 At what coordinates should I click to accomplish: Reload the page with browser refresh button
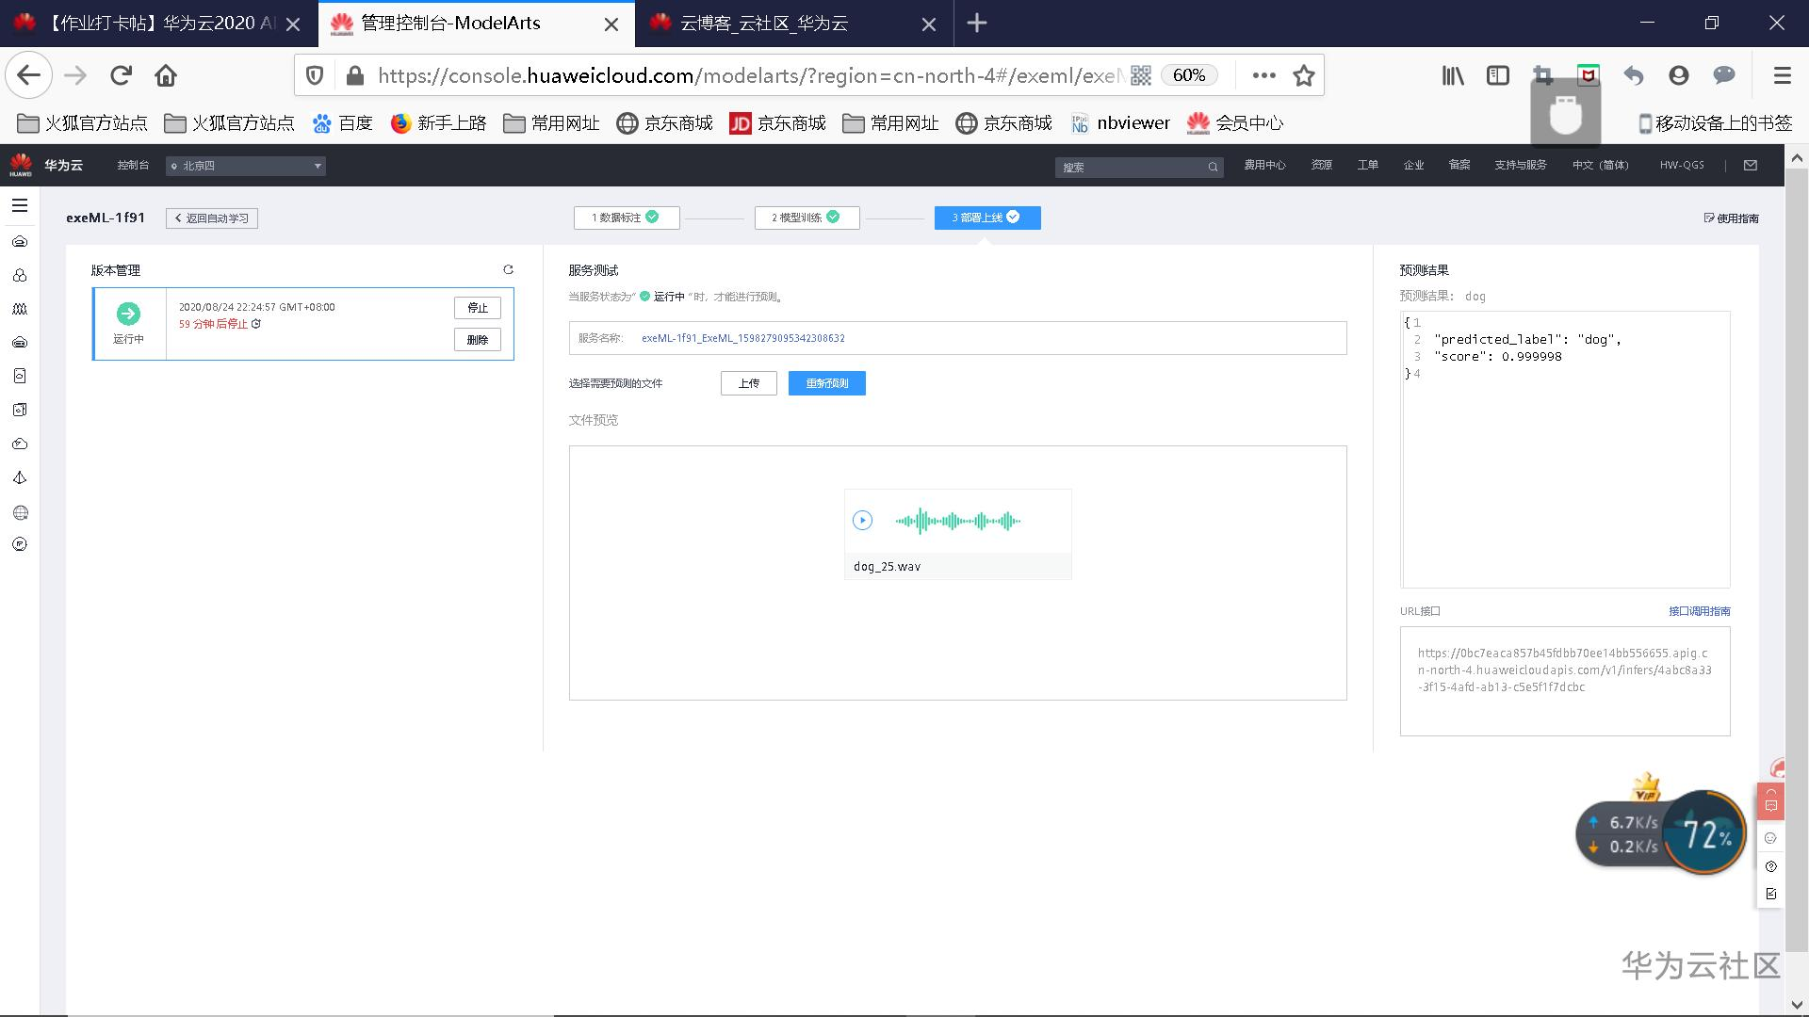pyautogui.click(x=121, y=75)
